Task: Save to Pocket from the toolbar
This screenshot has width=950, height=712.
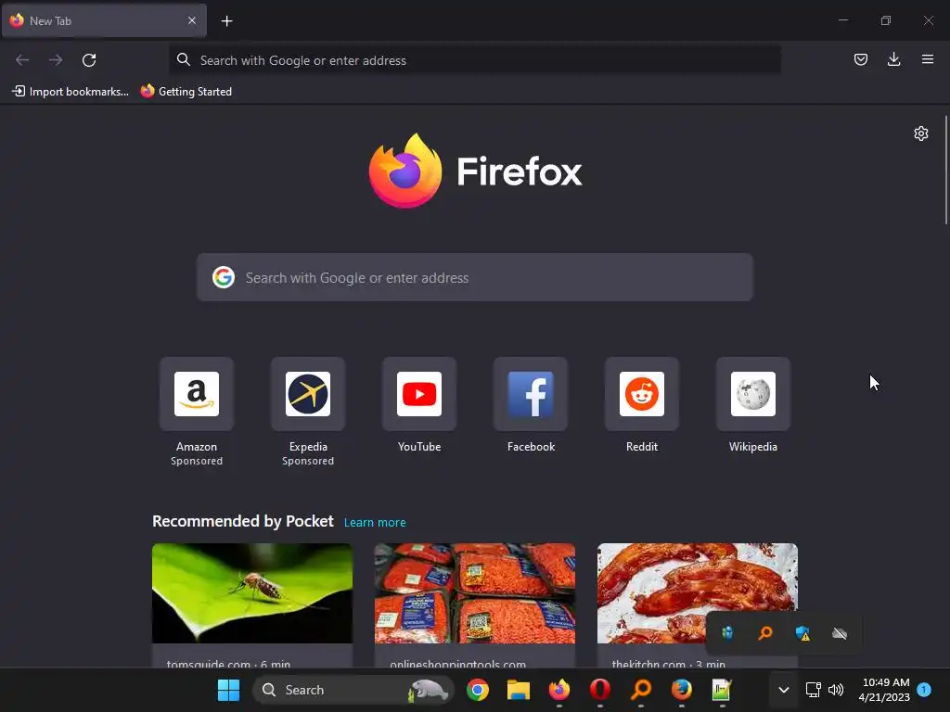Action: click(860, 59)
